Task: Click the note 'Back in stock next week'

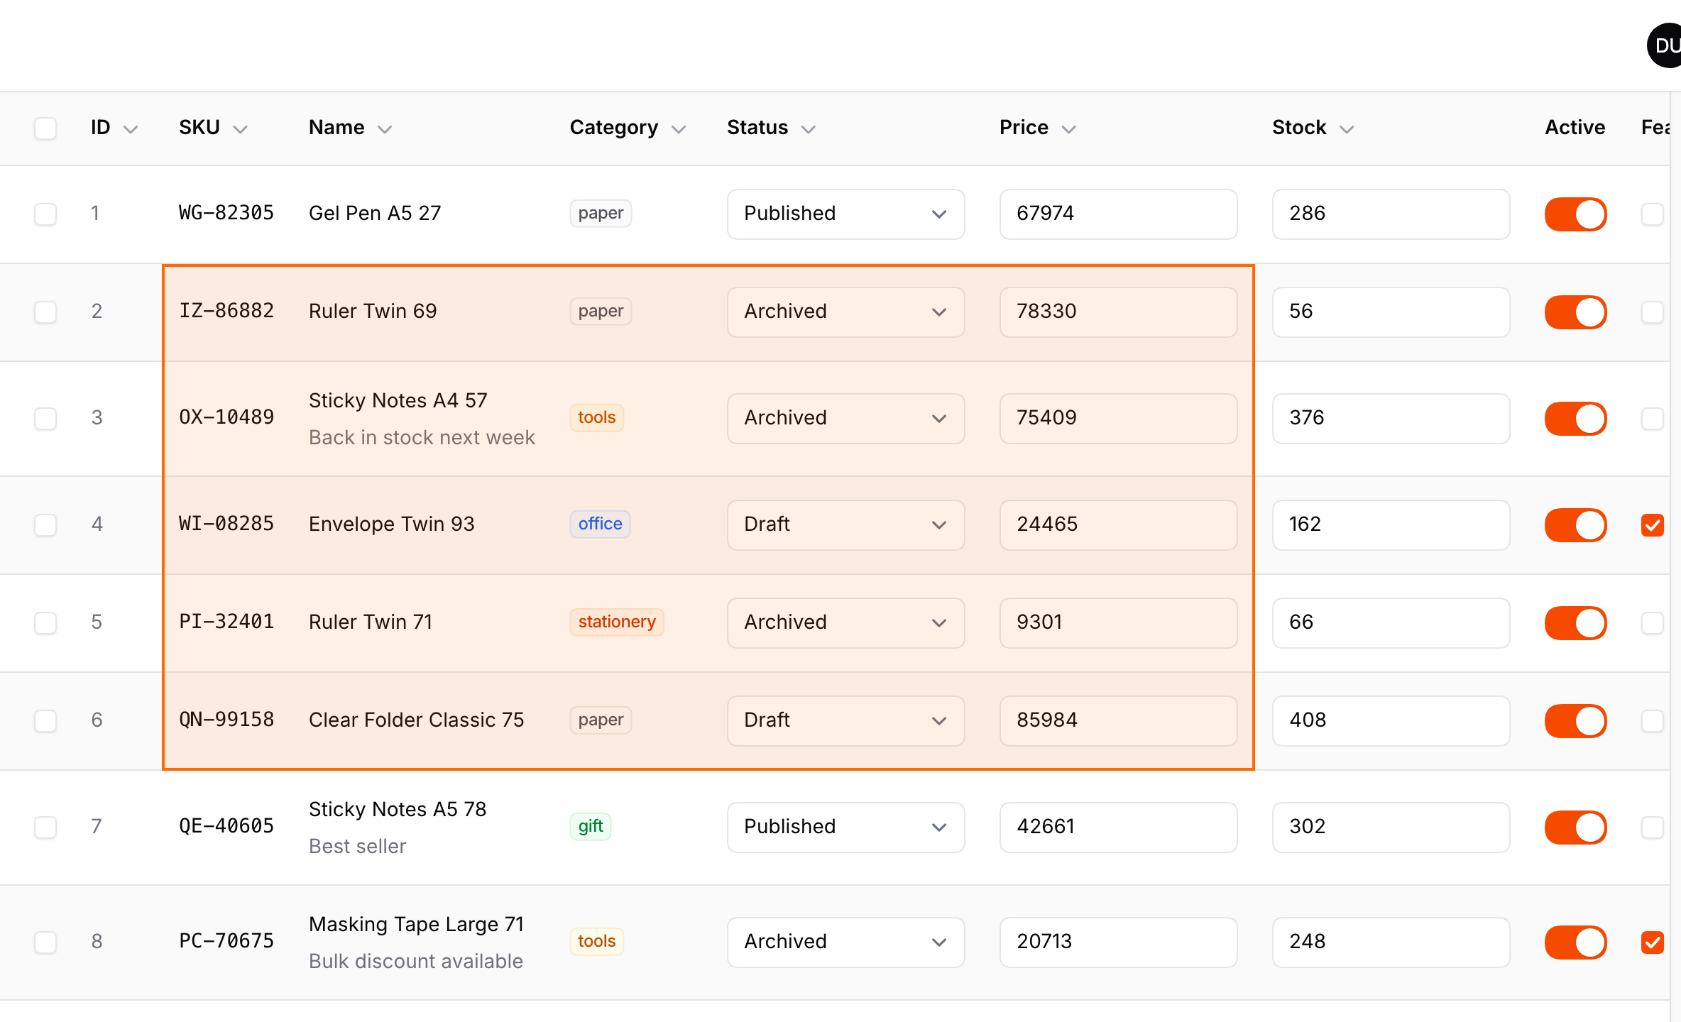Action: [x=422, y=437]
